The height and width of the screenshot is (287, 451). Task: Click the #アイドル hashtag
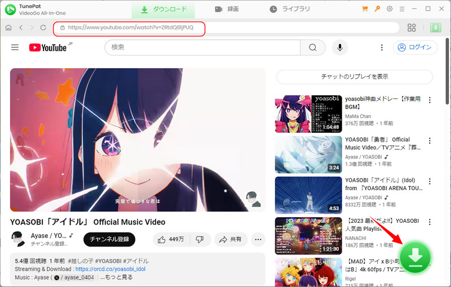coord(136,261)
